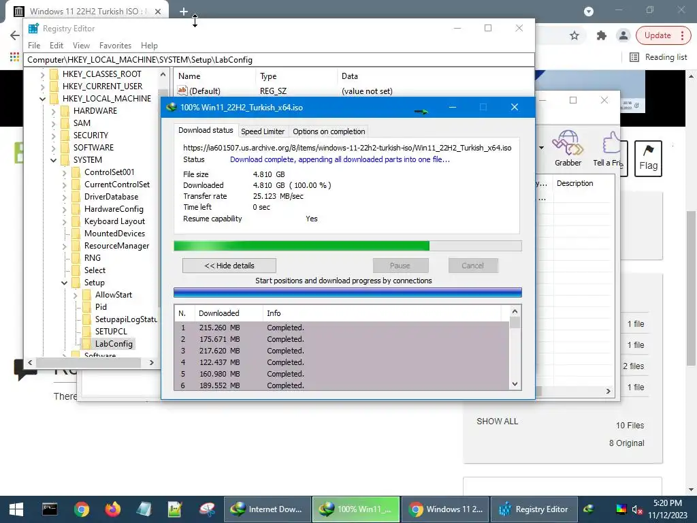Expand the HKEY_CLASSES_ROOT node
Image resolution: width=697 pixels, height=523 pixels.
coord(42,74)
